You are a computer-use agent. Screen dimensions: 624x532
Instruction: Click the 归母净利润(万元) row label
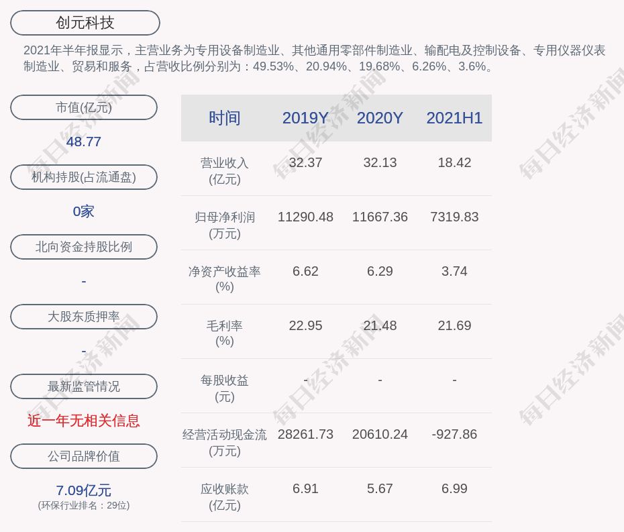click(x=225, y=225)
